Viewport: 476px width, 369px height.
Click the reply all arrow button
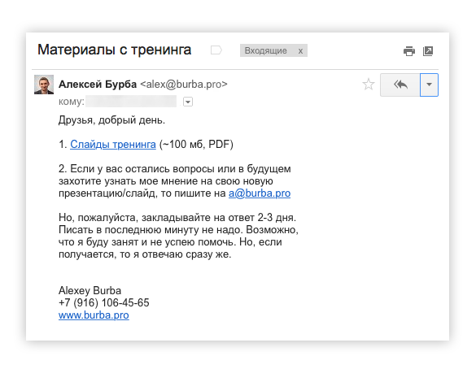pos(400,85)
